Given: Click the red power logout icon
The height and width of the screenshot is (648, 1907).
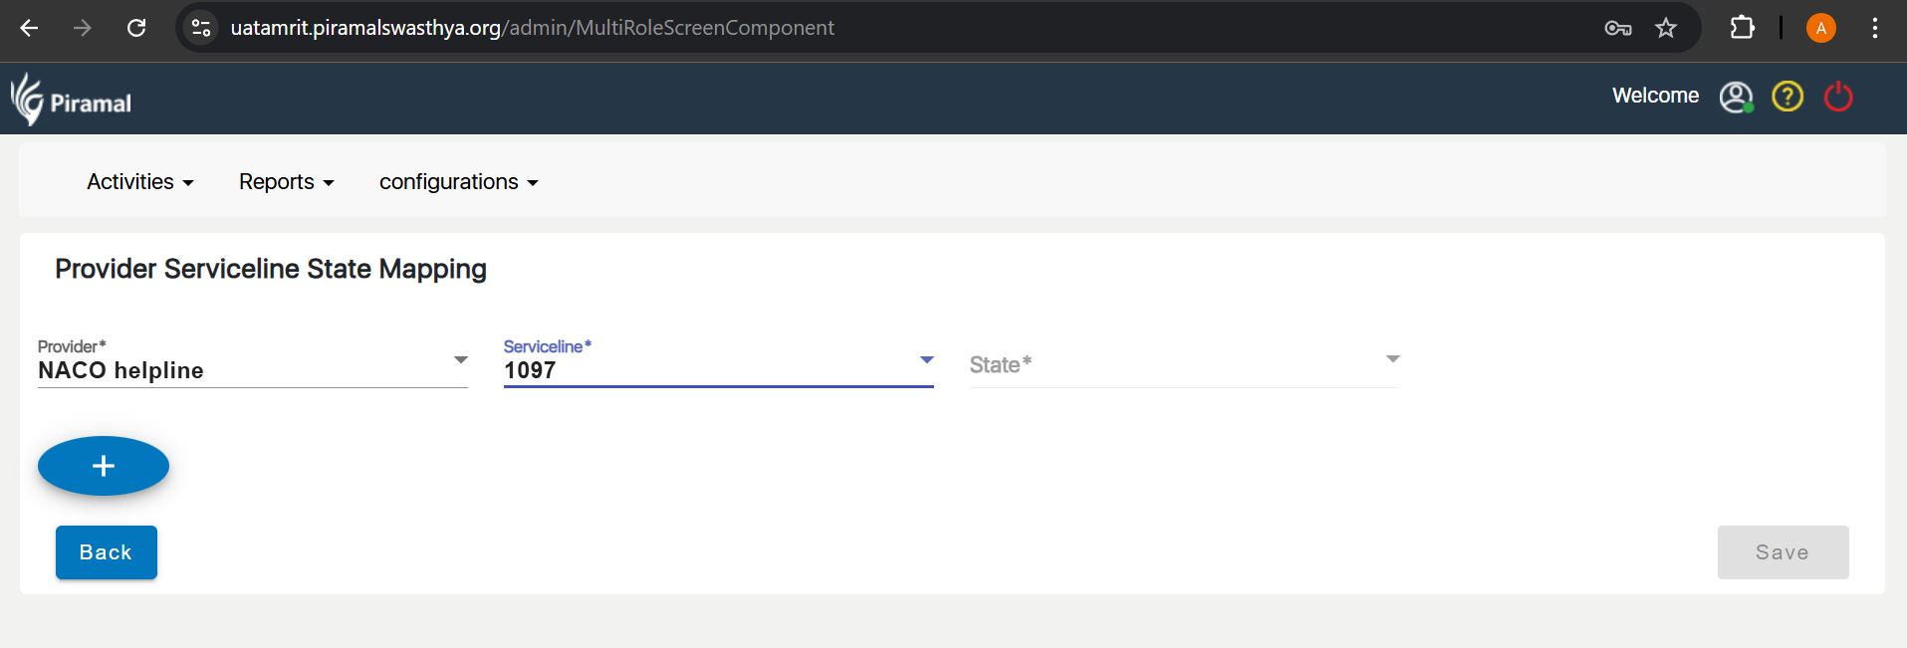Looking at the screenshot, I should coord(1837,97).
